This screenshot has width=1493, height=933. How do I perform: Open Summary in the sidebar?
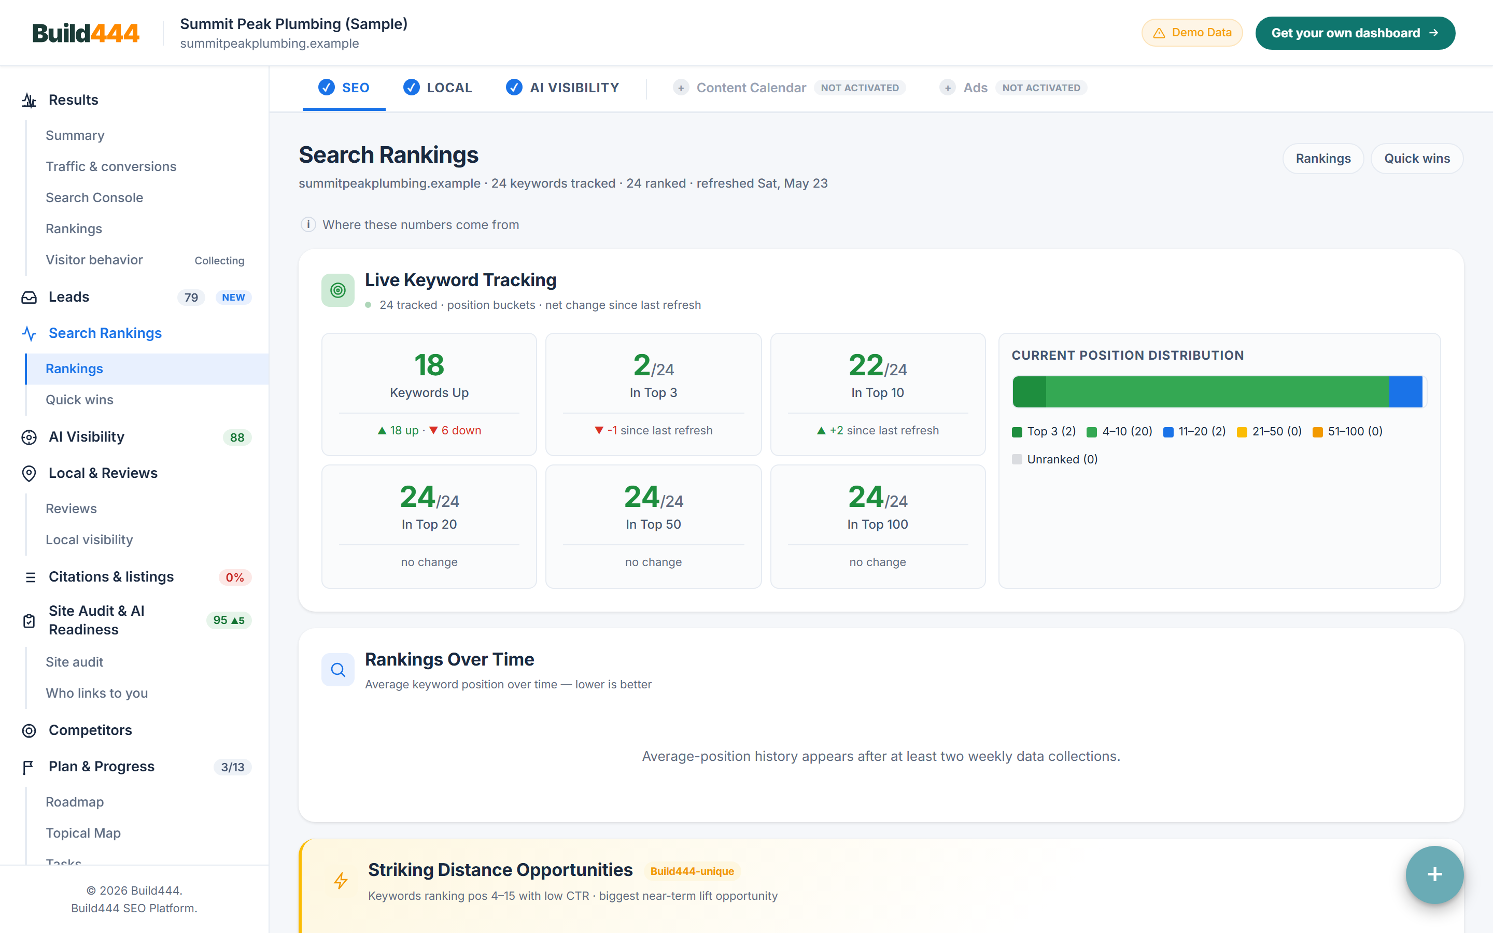75,135
